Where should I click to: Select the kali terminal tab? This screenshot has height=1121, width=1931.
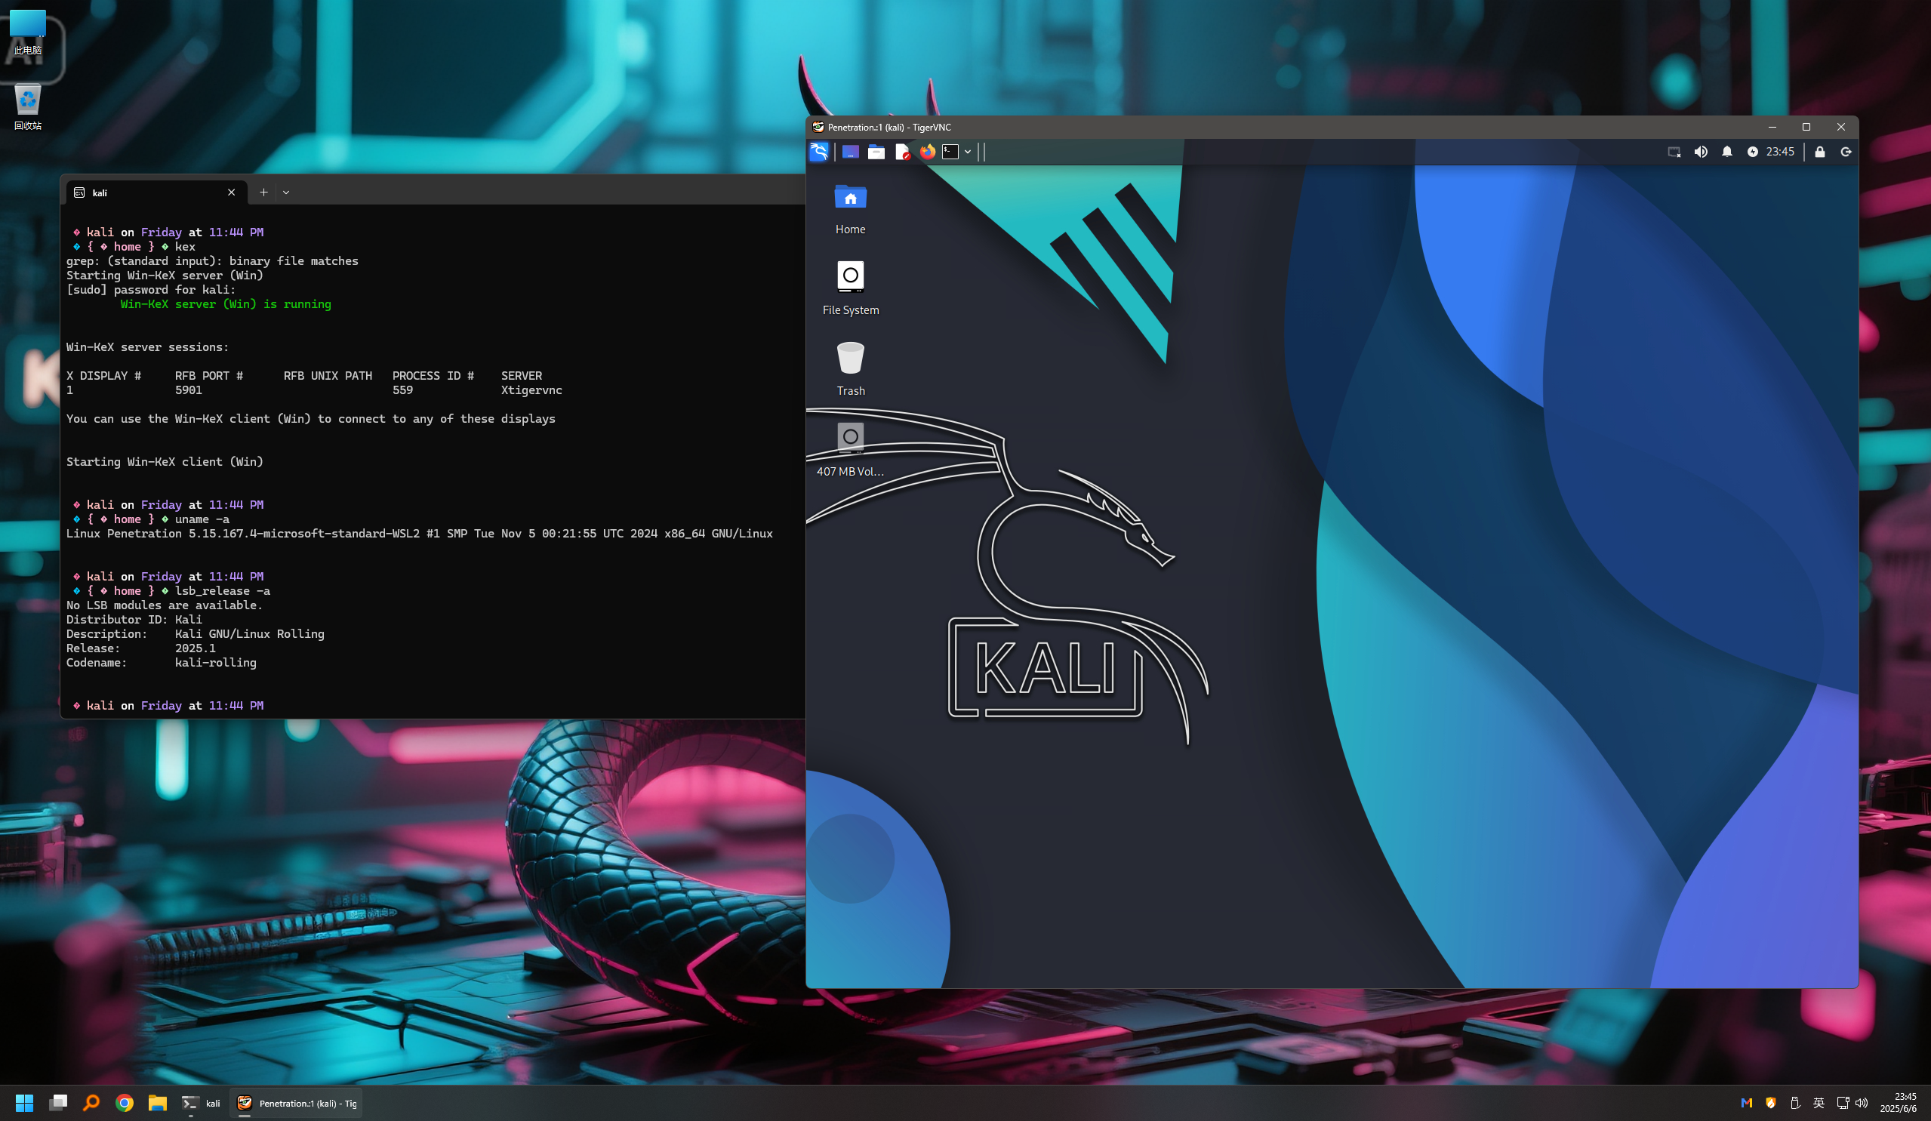point(156,192)
